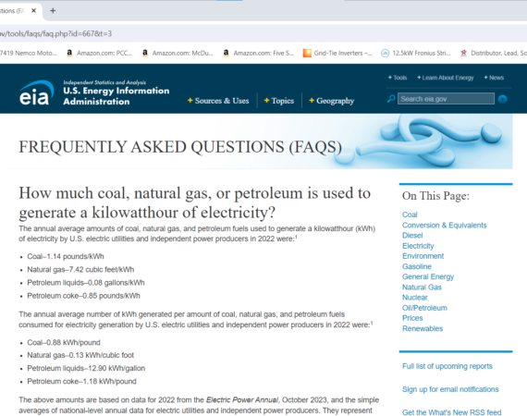Viewport: 527px width, 416px height.
Task: Open Conversion & Equivalents link
Action: [x=445, y=226]
